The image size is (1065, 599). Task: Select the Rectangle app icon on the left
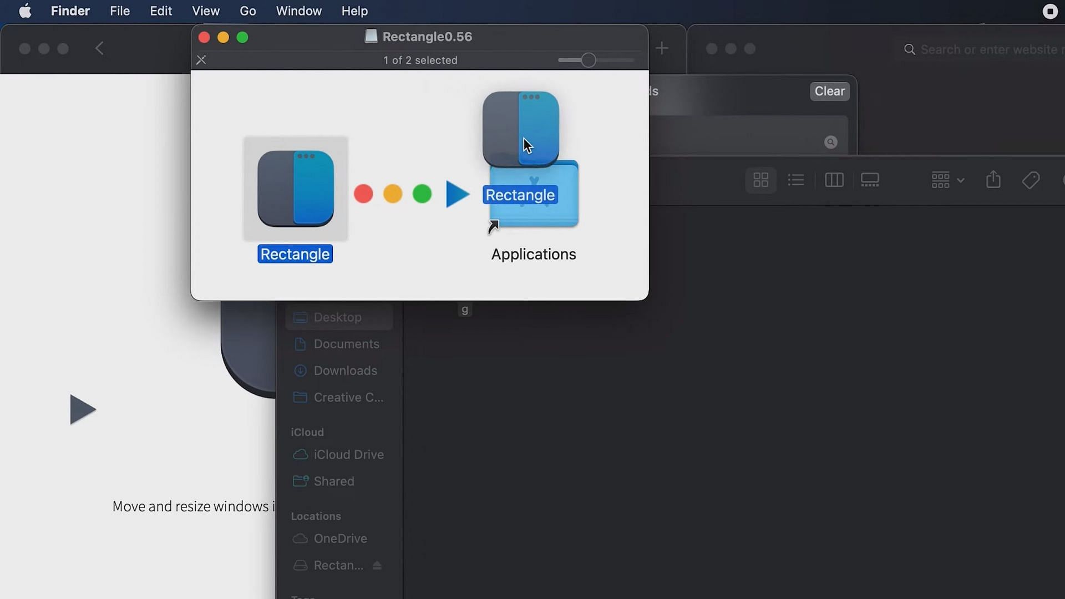(x=296, y=189)
